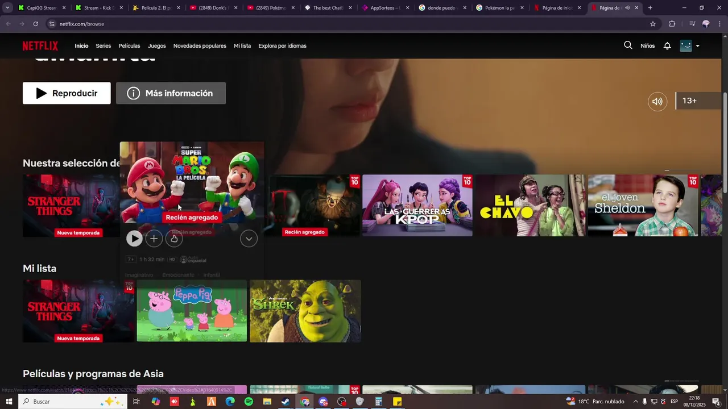Screen dimensions: 728x409
Task: Open Spotify from taskbar
Action: (249, 402)
